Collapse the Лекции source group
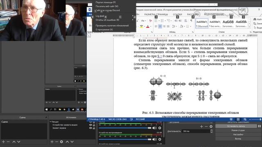Viewport: 262px width, 147px height. [x=50, y=122]
